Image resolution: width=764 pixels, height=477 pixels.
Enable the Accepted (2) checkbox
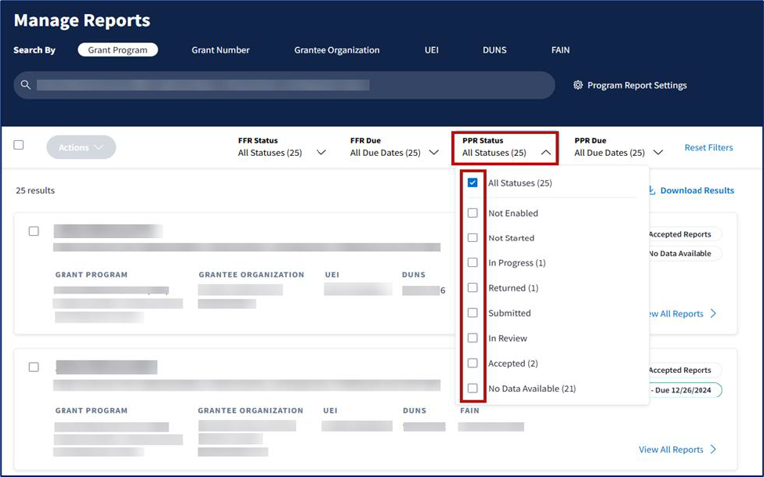tap(473, 363)
